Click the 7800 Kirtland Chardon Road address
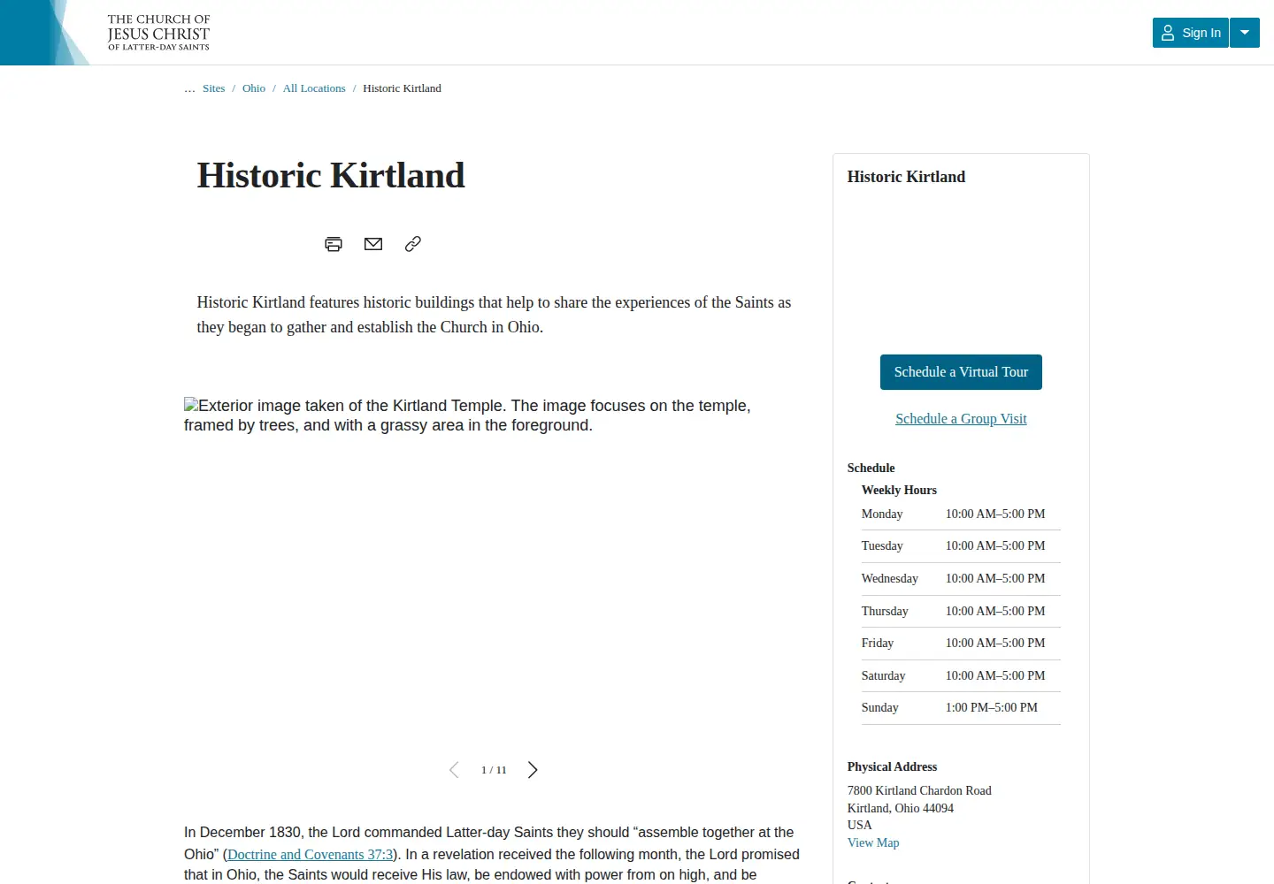Screen dimensions: 1274x884 (919, 791)
